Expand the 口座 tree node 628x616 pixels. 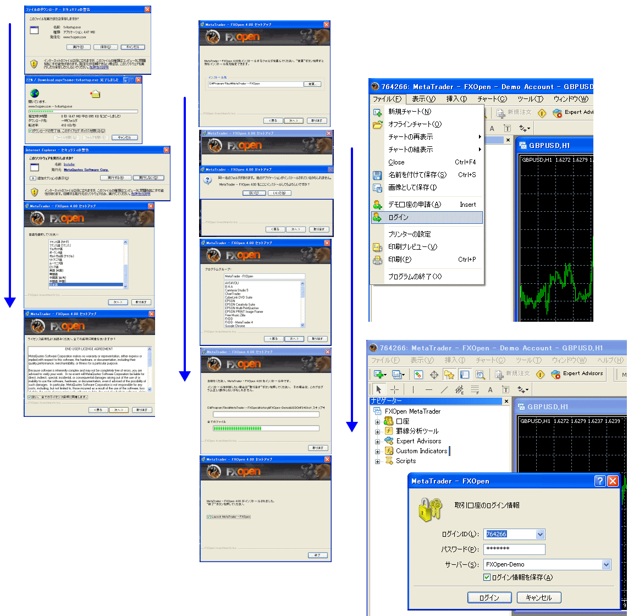pyautogui.click(x=377, y=422)
